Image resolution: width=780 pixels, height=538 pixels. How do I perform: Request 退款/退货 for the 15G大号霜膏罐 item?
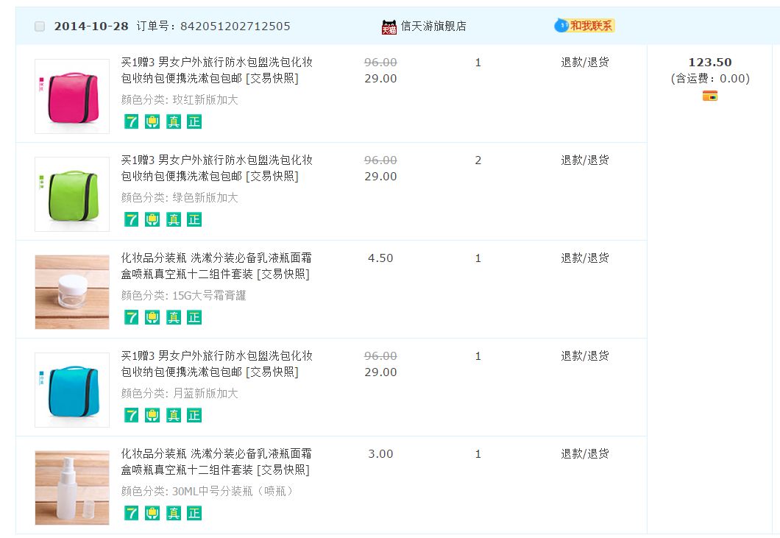pos(584,258)
